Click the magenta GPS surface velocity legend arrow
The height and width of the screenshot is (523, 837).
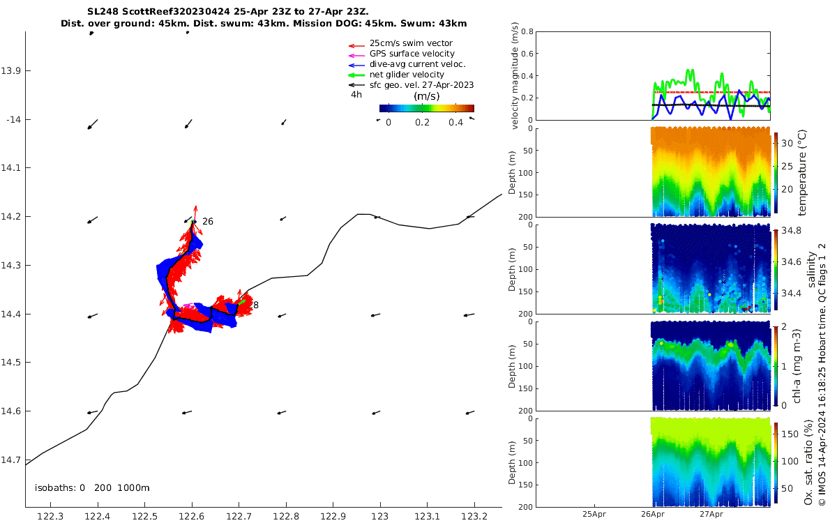pos(356,55)
